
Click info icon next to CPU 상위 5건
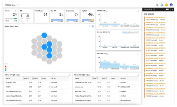pyautogui.click(x=106, y=11)
